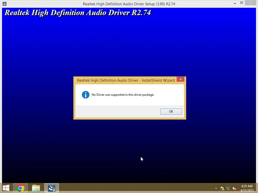
Task: Open the network status tray icon
Action: click(x=228, y=188)
